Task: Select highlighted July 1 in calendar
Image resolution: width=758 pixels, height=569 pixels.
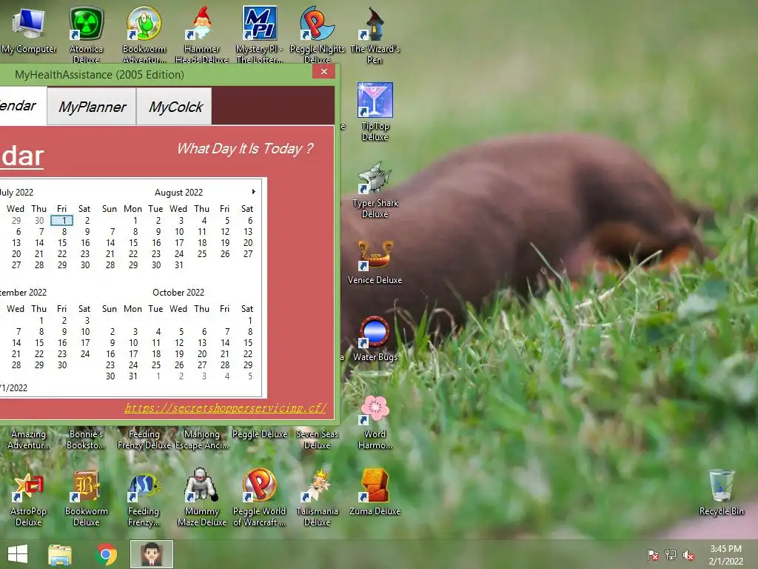Action: tap(62, 220)
